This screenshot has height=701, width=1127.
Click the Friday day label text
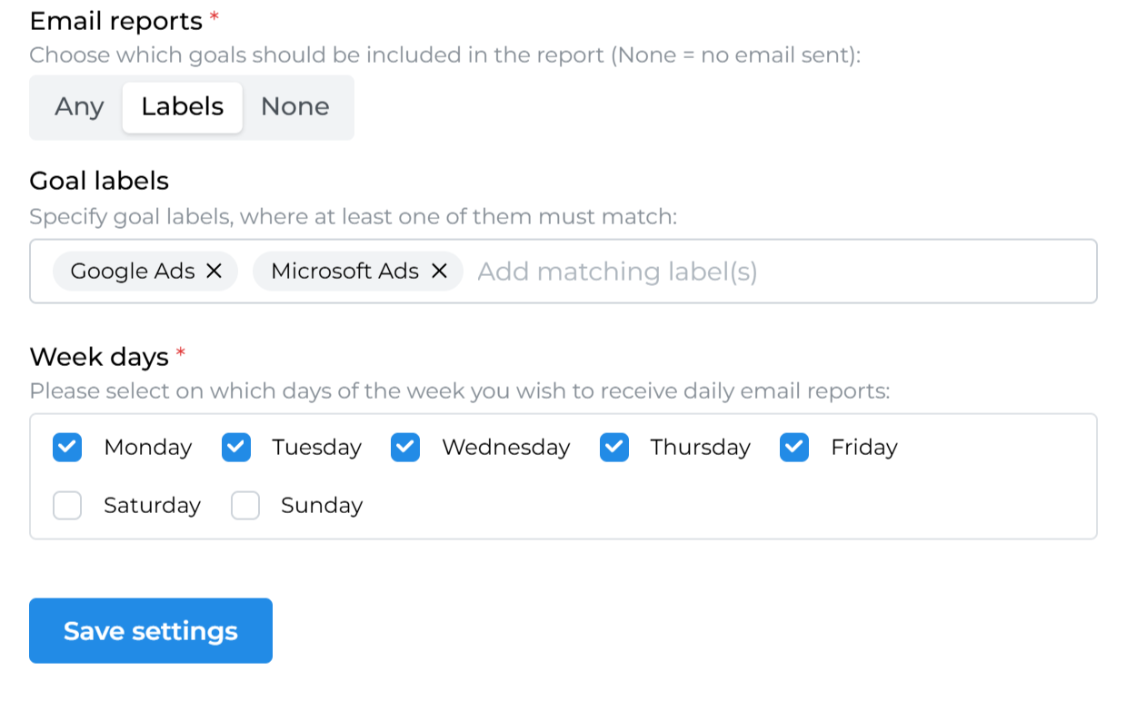(x=863, y=448)
